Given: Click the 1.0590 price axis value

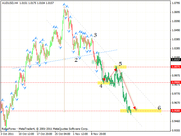Looking at the screenshot, I should tap(176, 21).
